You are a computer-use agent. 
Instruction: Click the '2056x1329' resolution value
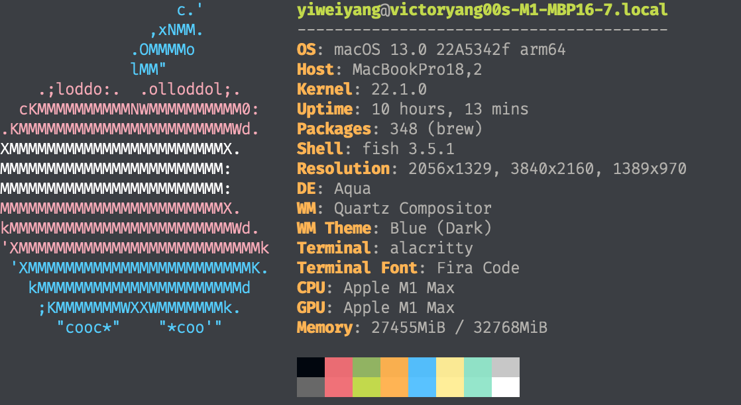tap(449, 169)
